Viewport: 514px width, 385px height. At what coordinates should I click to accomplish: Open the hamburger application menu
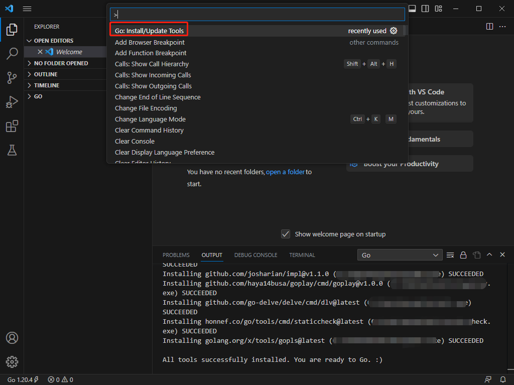(27, 9)
